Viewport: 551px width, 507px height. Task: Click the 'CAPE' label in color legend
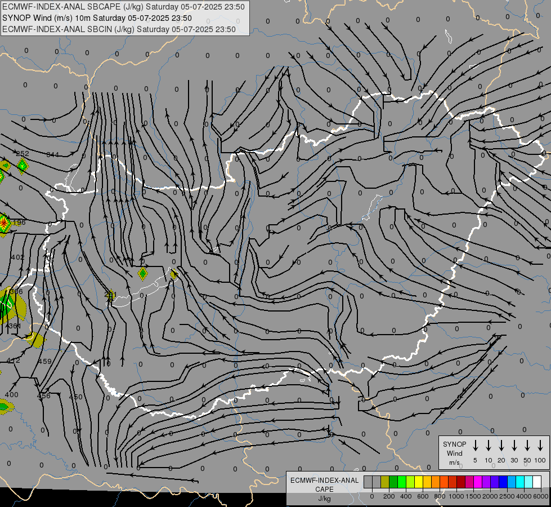[324, 490]
